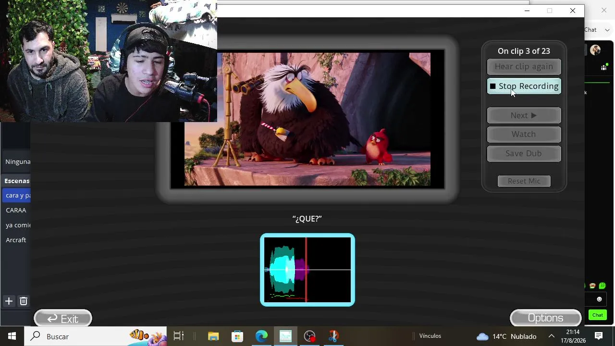Add a new scene with the plus icon
This screenshot has height=346, width=615.
click(x=9, y=301)
